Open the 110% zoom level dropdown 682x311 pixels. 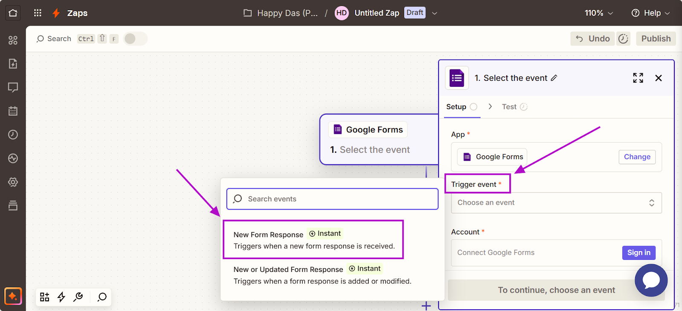[x=599, y=13]
